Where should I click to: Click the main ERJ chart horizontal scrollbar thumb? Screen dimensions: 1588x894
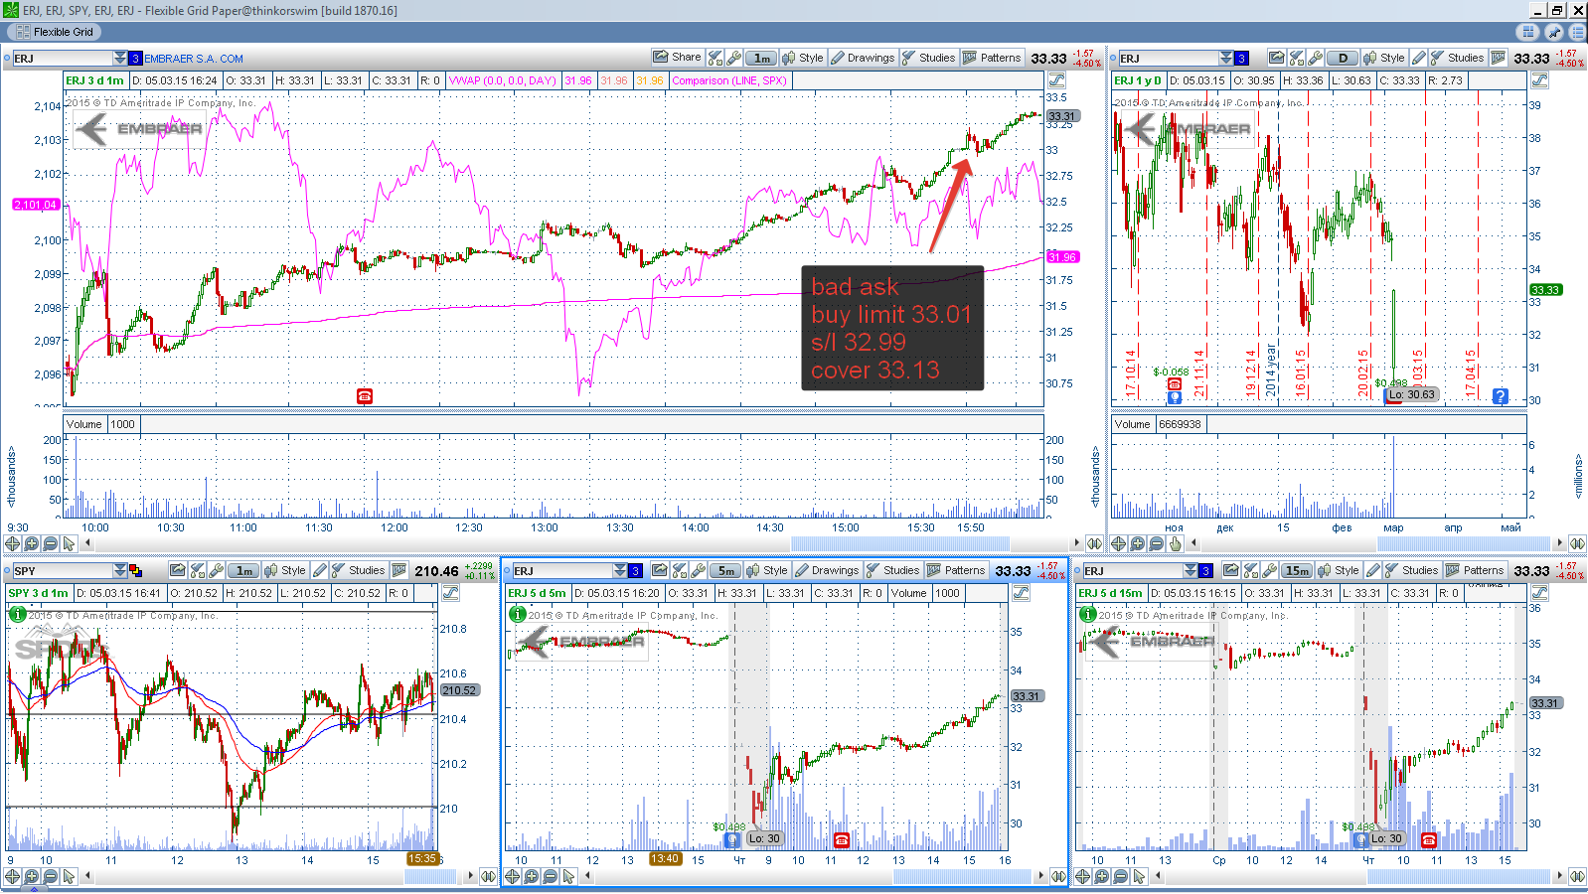[x=899, y=543]
